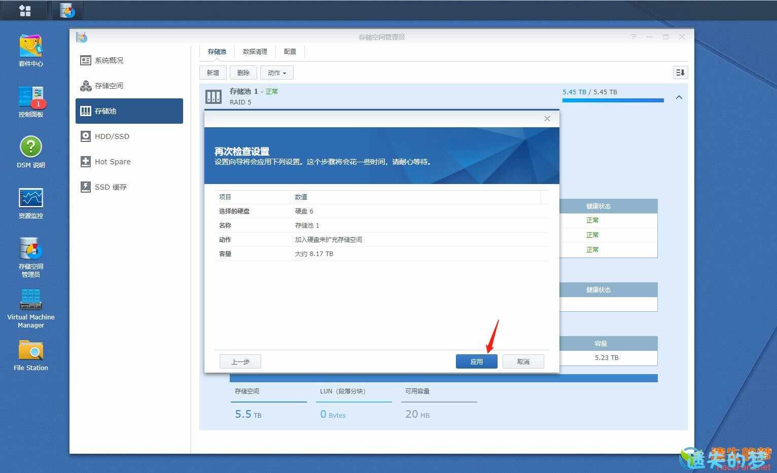The image size is (777, 473).
Task: Click the 应用 apply button
Action: (x=476, y=361)
